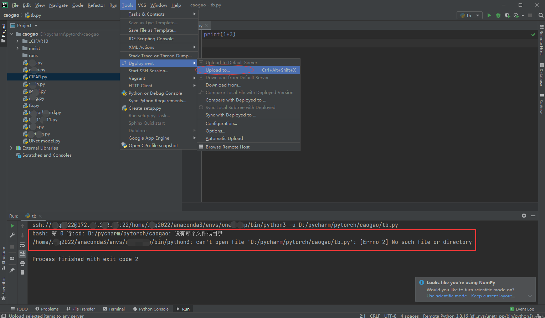Choose Download from... option
The image size is (545, 318).
point(248,85)
